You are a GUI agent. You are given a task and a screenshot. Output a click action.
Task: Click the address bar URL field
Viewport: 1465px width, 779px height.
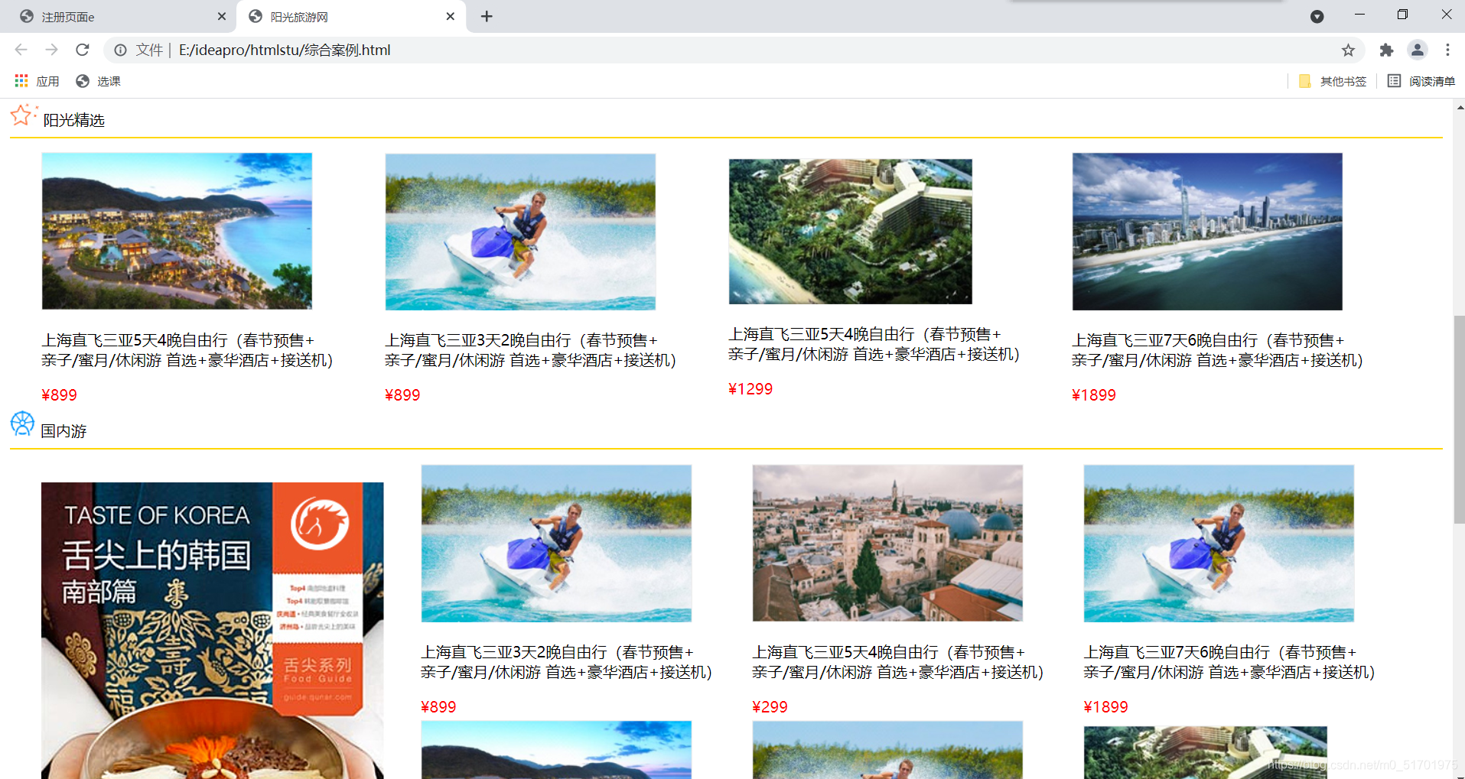coord(734,50)
